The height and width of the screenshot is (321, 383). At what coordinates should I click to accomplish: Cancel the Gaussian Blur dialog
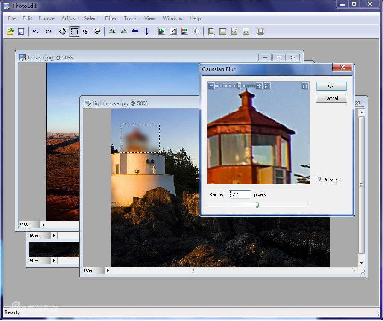click(x=331, y=98)
